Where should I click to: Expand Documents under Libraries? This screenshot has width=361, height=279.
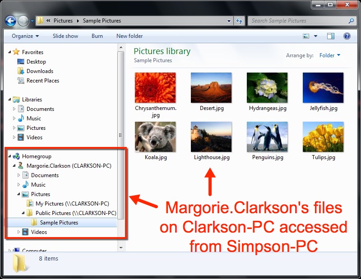click(x=14, y=109)
